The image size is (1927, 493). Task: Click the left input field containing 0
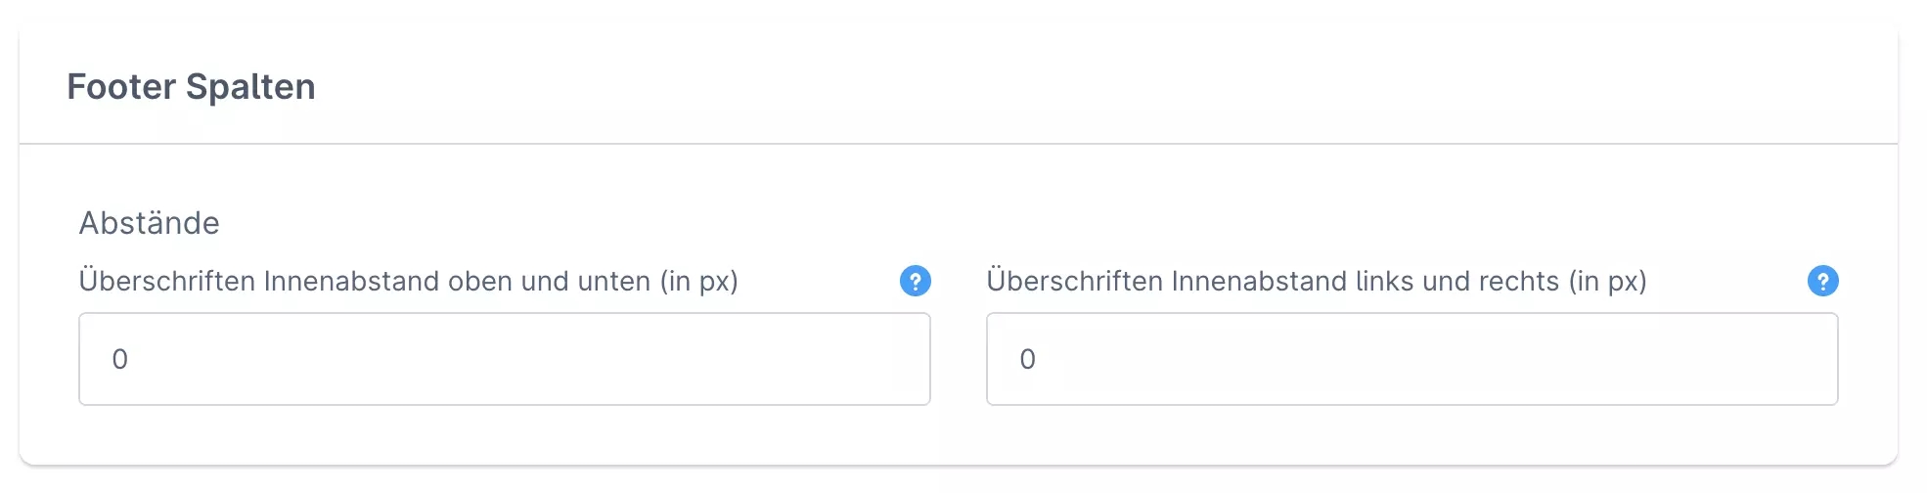[504, 359]
